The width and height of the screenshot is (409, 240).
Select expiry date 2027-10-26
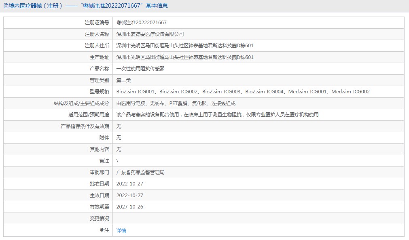point(129,206)
